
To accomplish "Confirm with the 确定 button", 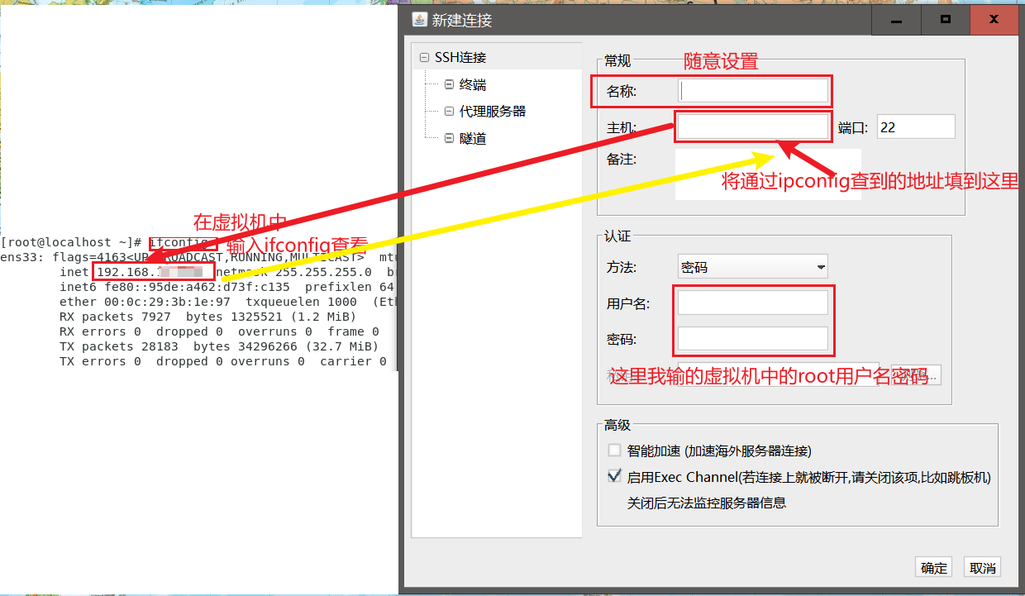I will click(934, 567).
